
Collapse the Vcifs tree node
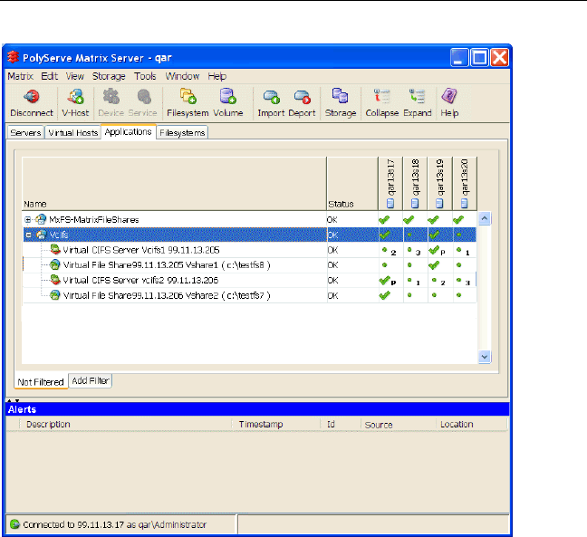tap(28, 235)
